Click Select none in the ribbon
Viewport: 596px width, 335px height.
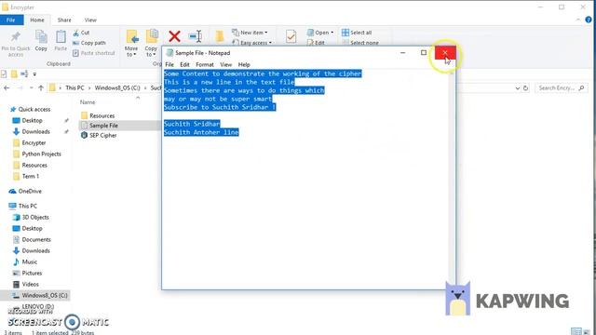[x=360, y=43]
